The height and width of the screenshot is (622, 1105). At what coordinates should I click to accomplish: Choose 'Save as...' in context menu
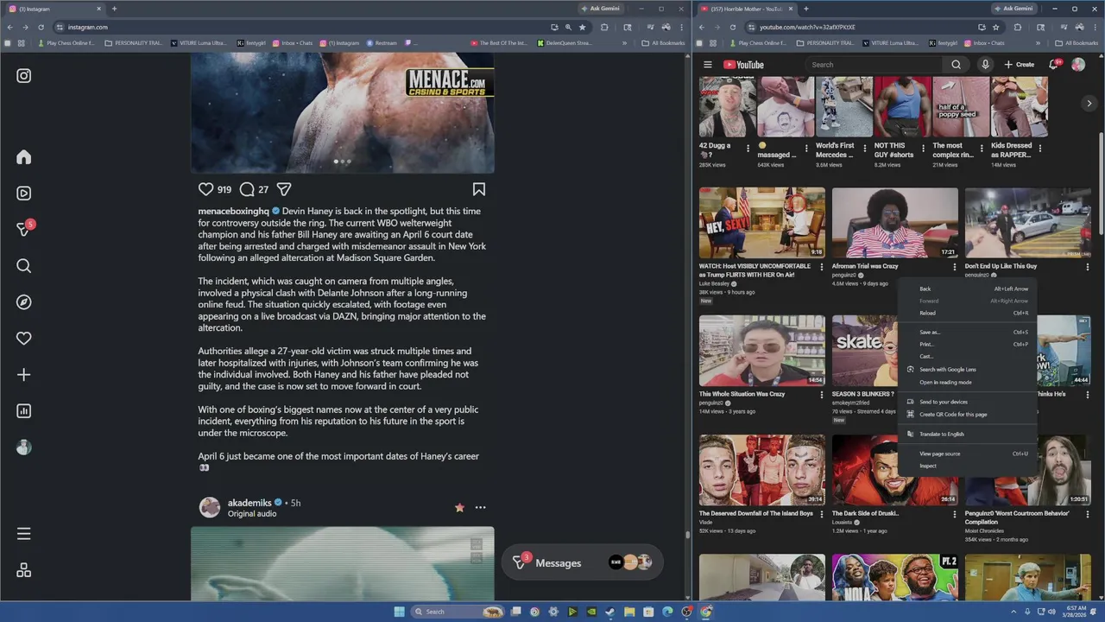pos(967,332)
